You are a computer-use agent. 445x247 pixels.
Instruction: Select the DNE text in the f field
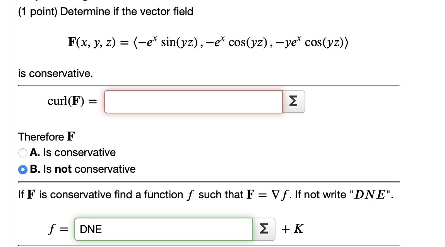point(90,229)
